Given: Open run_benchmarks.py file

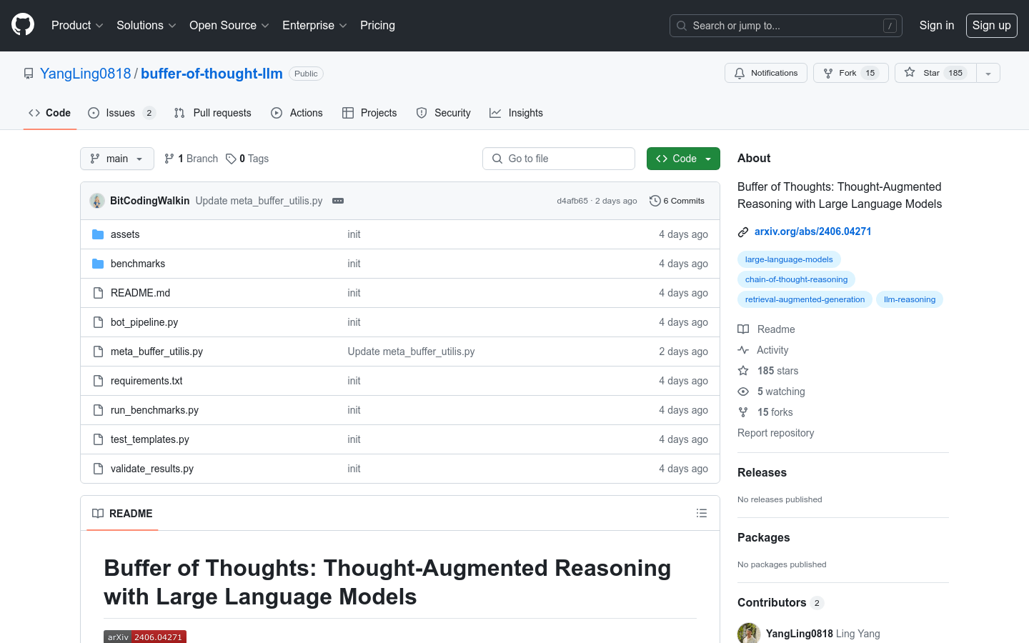Looking at the screenshot, I should pos(154,410).
